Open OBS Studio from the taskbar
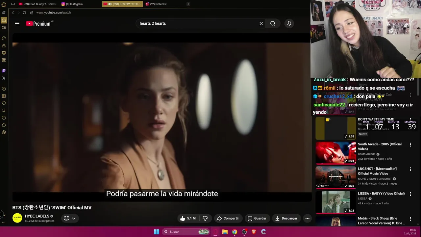This screenshot has width=421, height=237. 244,232
